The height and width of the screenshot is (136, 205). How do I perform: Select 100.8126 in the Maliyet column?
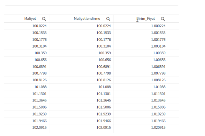point(39,80)
